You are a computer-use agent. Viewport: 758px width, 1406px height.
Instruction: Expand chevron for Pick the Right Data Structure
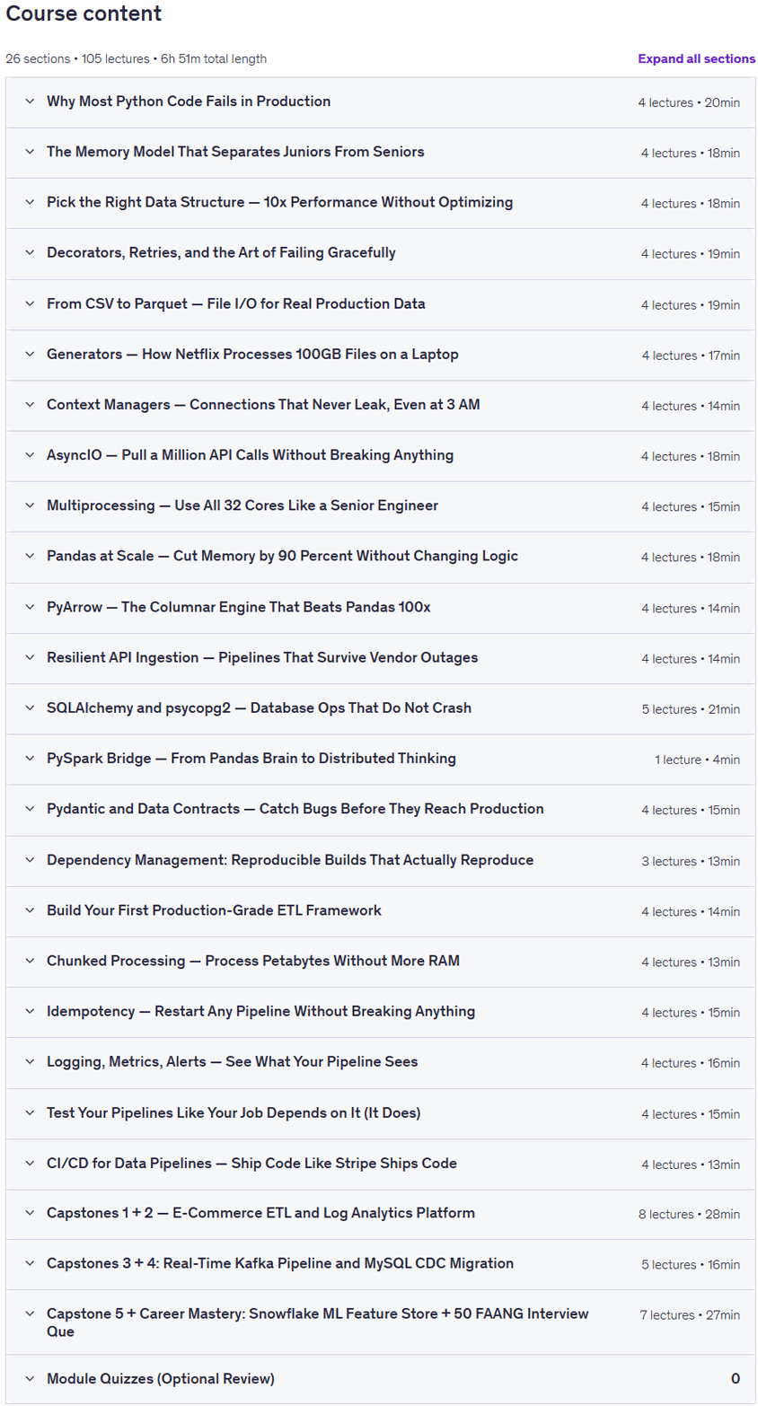pos(30,203)
